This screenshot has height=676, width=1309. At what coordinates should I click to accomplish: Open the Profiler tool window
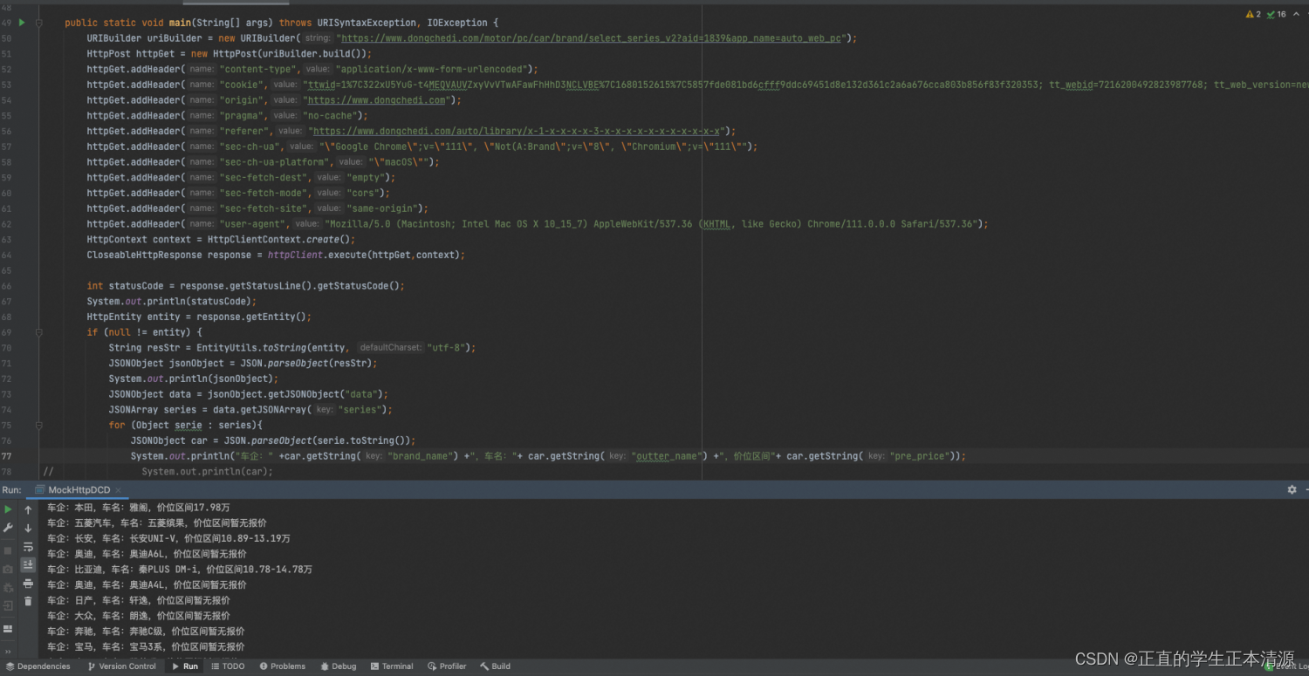(x=447, y=666)
